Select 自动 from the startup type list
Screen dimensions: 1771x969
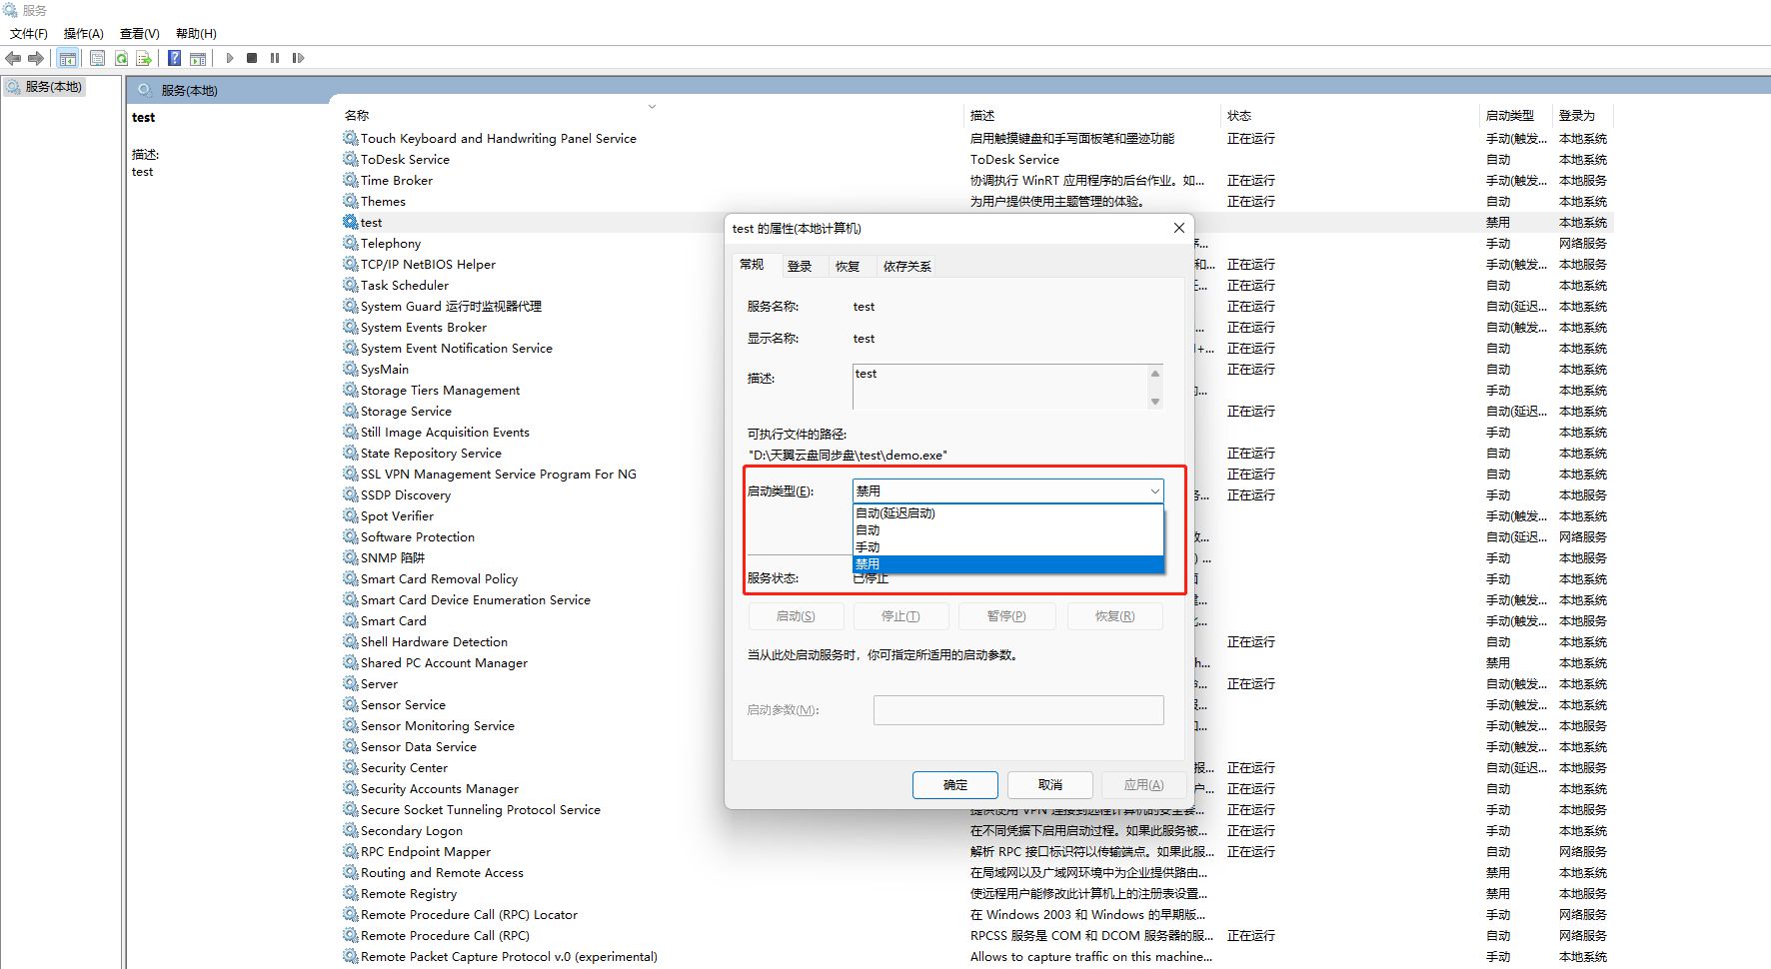868,529
